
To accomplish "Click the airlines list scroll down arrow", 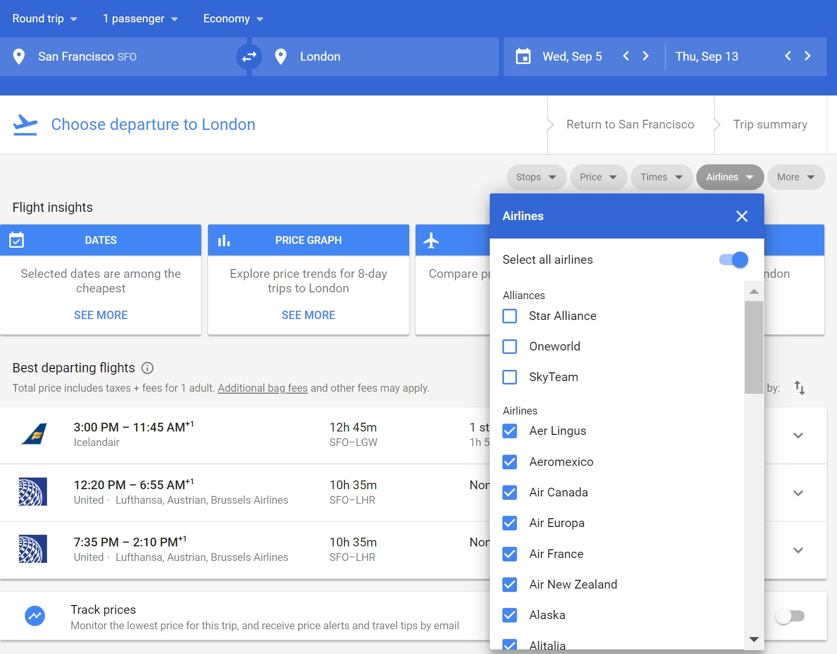I will (x=754, y=639).
